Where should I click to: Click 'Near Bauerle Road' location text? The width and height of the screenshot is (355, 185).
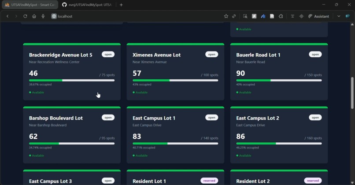tap(251, 62)
